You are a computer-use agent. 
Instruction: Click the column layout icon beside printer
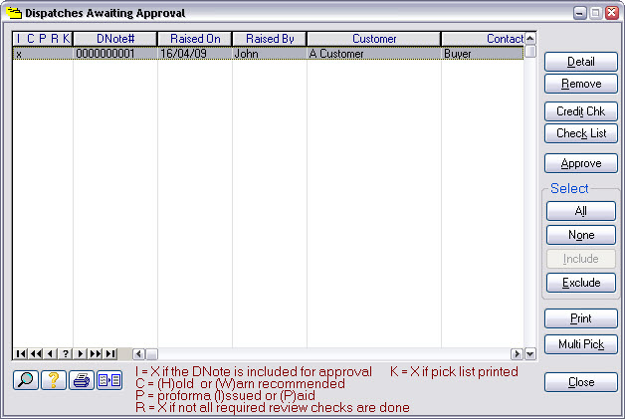click(108, 379)
